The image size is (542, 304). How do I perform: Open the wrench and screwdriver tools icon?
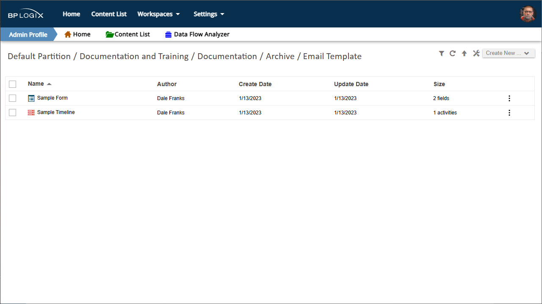point(476,53)
